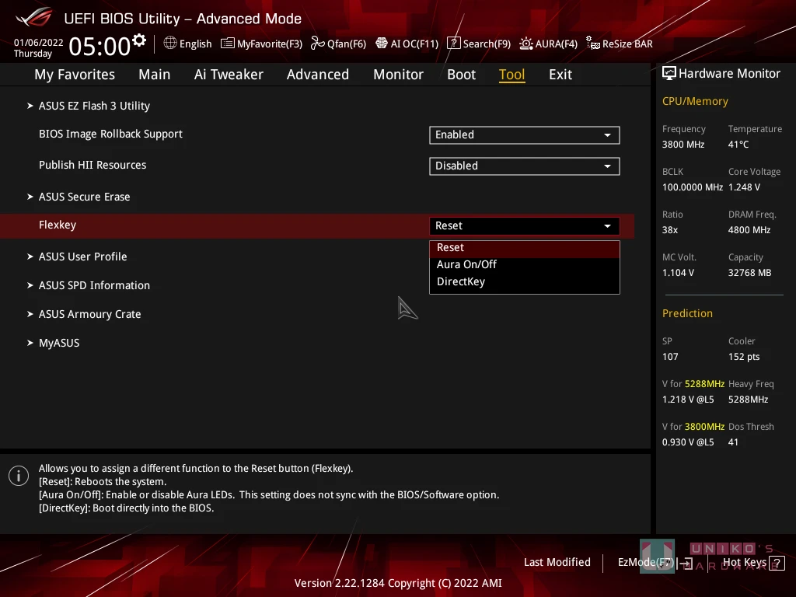The image size is (796, 597).
Task: Launch Qfan(F6) control
Action: coord(339,44)
